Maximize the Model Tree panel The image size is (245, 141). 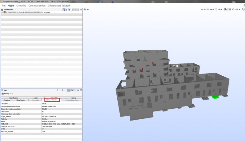81,9
